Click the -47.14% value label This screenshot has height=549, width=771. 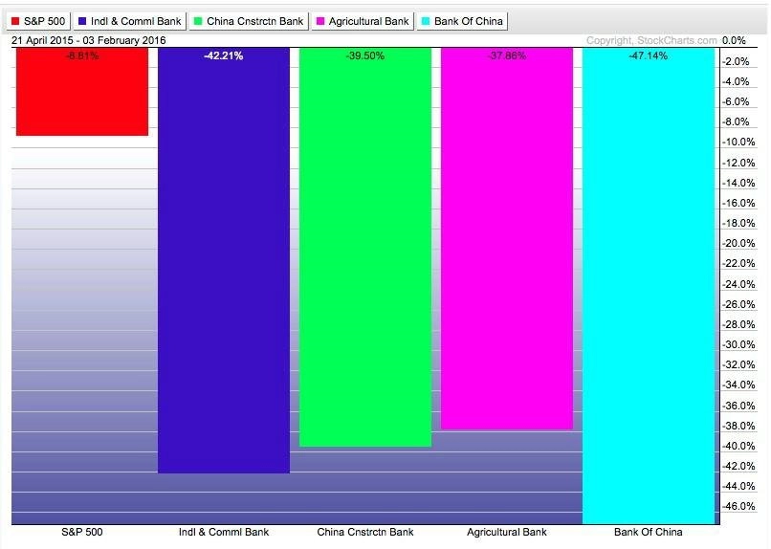pos(648,55)
